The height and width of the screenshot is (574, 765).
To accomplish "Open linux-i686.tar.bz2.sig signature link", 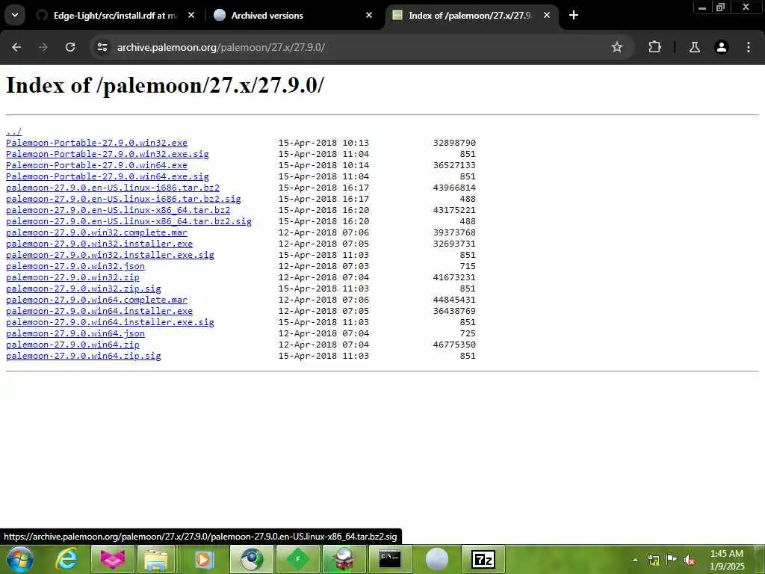I will pyautogui.click(x=123, y=199).
